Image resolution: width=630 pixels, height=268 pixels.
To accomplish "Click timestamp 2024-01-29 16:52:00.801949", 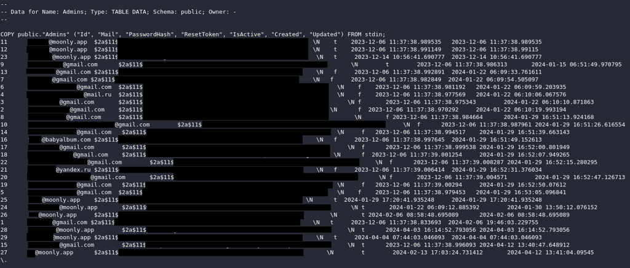I will point(524,147).
